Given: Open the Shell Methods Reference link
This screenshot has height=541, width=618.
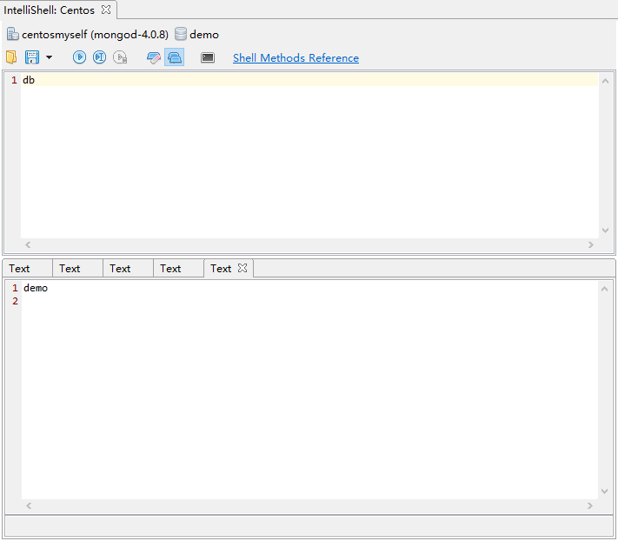Looking at the screenshot, I should (x=296, y=58).
